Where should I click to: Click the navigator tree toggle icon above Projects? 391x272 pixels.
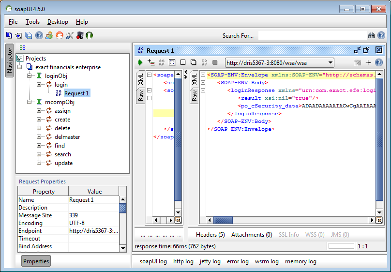point(22,47)
